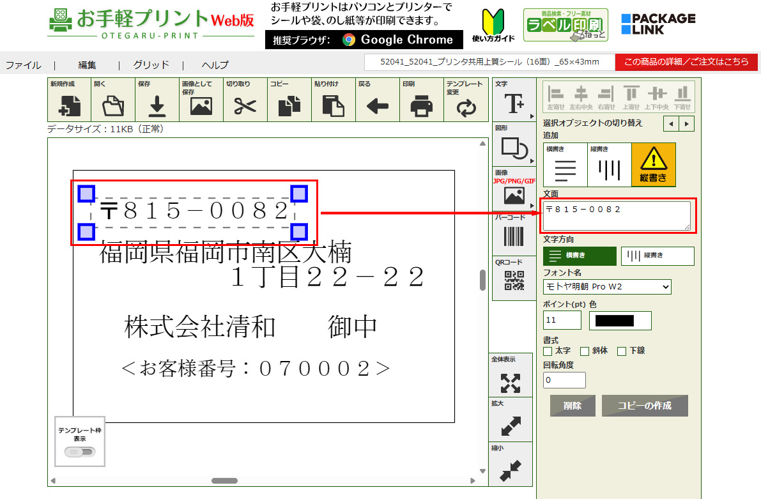Expand the 図形 shape tool submenu
Viewport: 761px width, 499px height.
click(514, 145)
